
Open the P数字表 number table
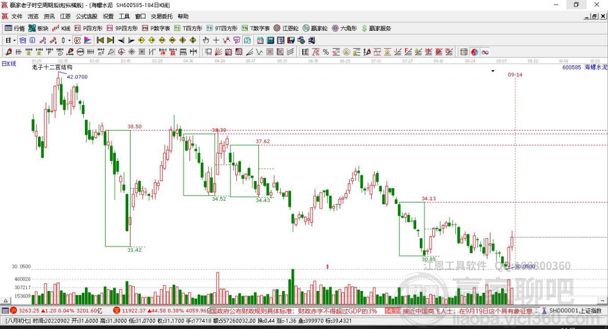pos(156,29)
